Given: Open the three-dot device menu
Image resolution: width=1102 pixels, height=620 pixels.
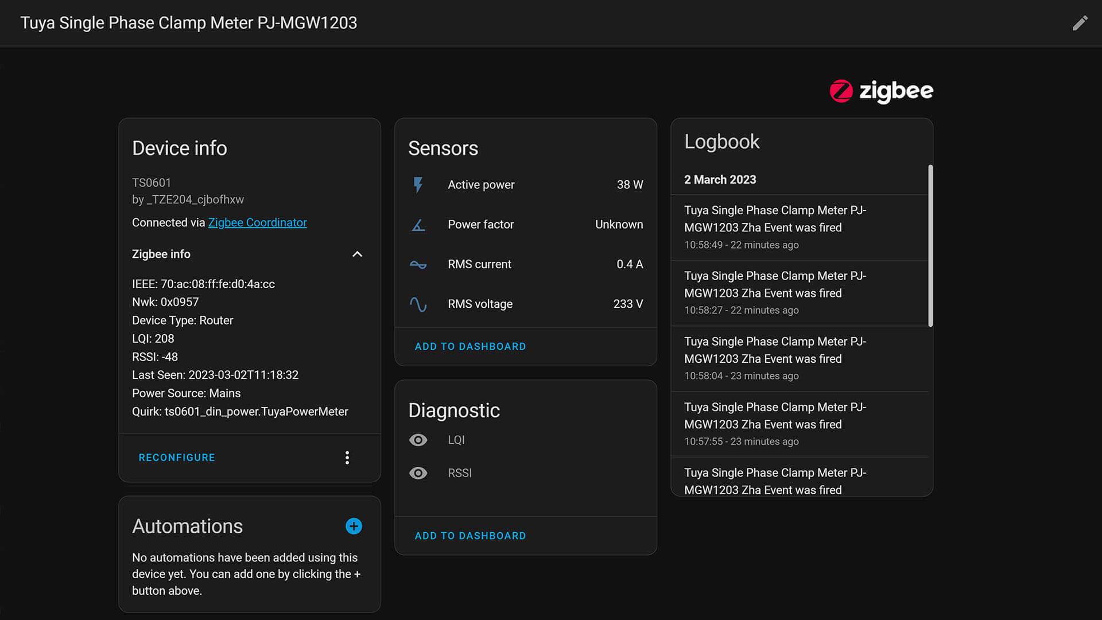Looking at the screenshot, I should (x=347, y=458).
